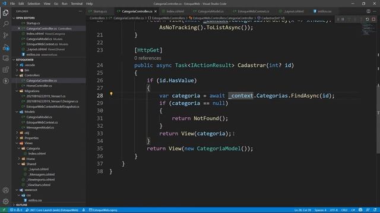Click .NET Core Launch debug status item
This screenshot has height=213, width=380.
[52, 210]
